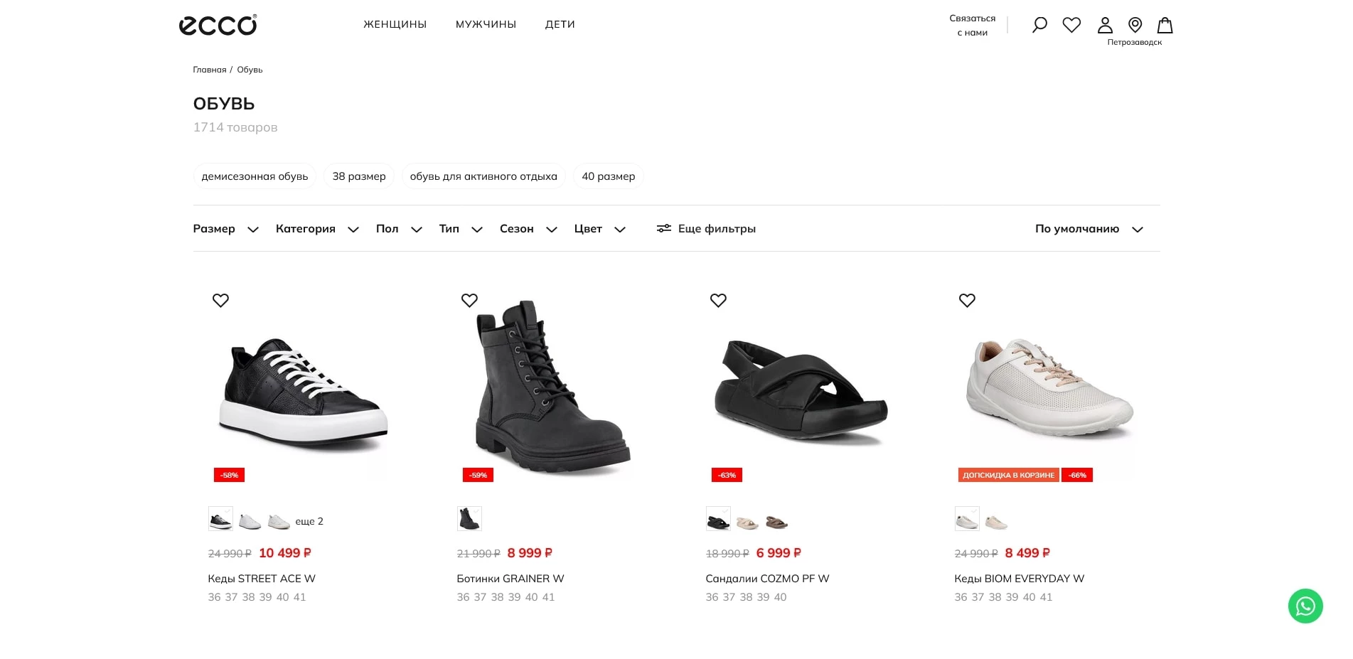1353x659 pixels.
Task: Favorite the Кеды STREET ACE W sneaker
Action: (x=220, y=300)
